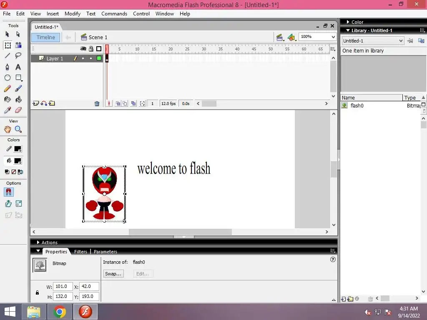This screenshot has width=427, height=320.
Task: Select the Oval tool
Action: click(8, 78)
